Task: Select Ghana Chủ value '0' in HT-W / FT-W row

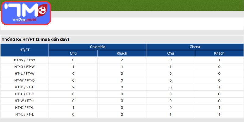Action: (x=170, y=60)
